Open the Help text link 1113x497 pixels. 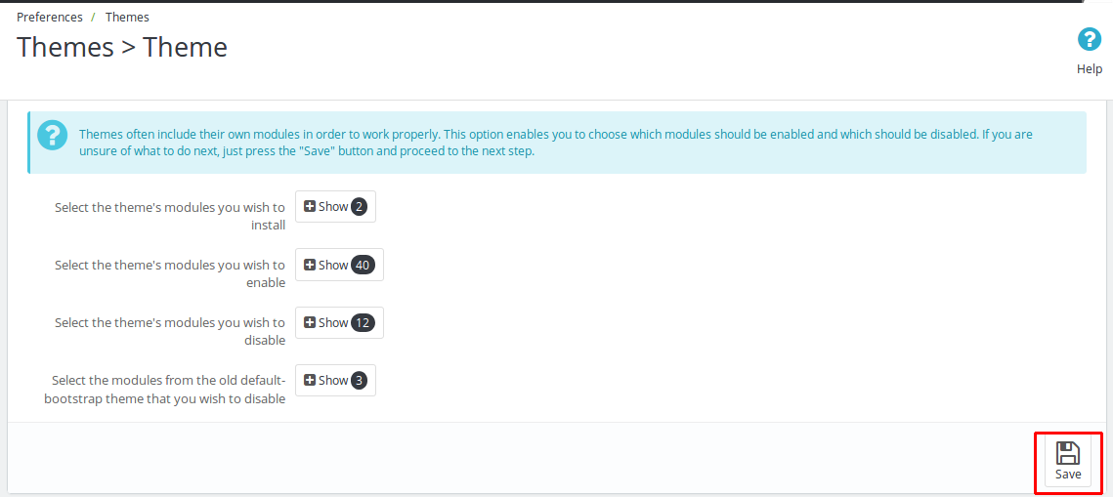[x=1090, y=68]
